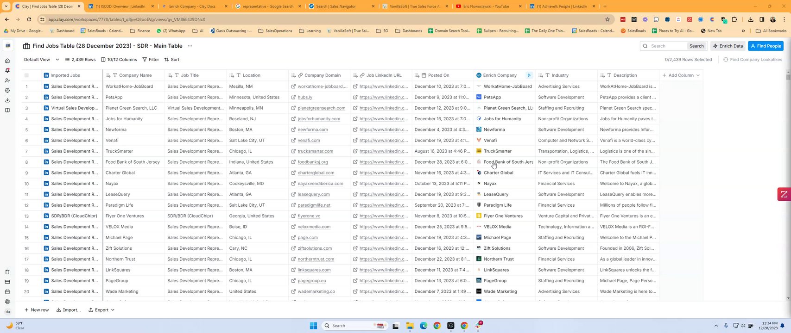Toggle the select-all rows checkbox
This screenshot has height=333, width=791.
26,75
